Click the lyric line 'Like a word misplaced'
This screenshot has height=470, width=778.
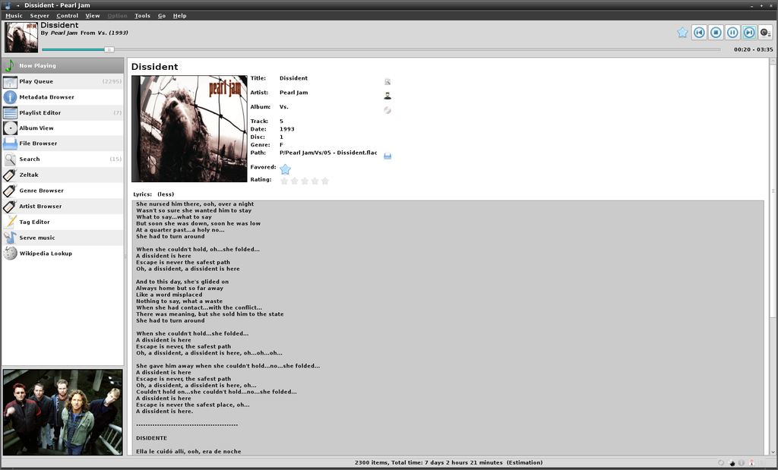[169, 295]
